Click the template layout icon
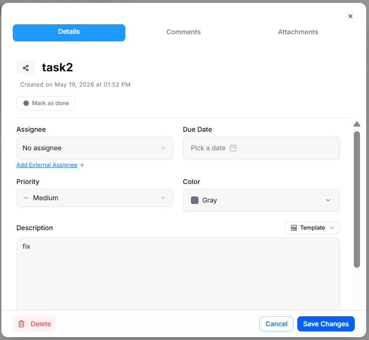 (293, 228)
